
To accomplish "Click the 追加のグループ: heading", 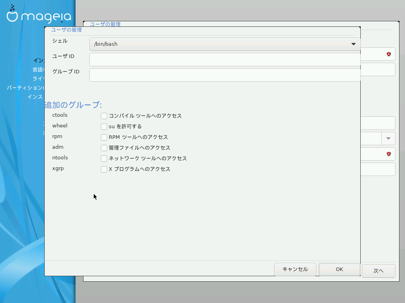I will tap(73, 105).
